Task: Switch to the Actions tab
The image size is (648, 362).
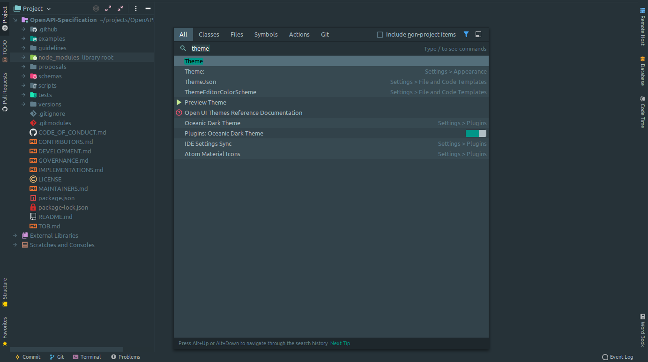Action: click(299, 34)
